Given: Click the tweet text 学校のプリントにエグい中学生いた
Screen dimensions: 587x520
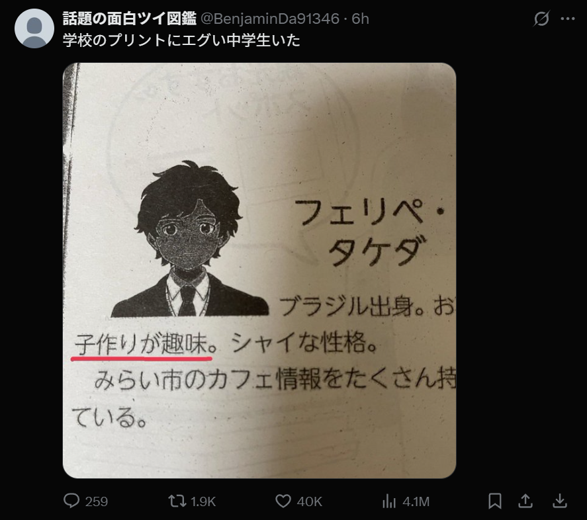Looking at the screenshot, I should 181,40.
